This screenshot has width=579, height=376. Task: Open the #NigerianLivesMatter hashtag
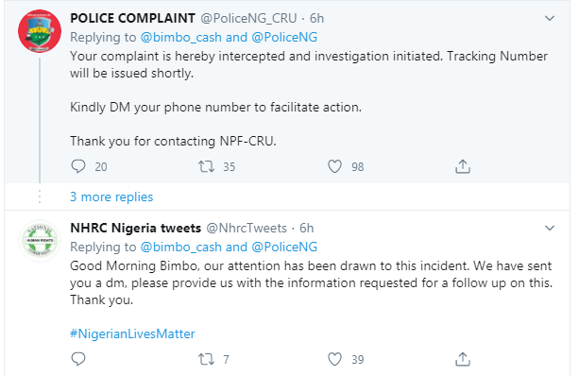tap(132, 333)
